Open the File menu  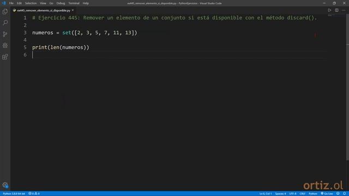(x=11, y=3)
